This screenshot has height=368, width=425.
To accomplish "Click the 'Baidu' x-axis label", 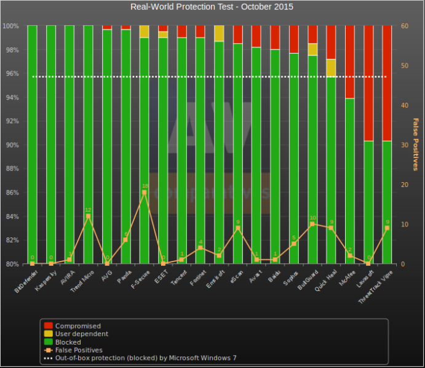I will (274, 276).
